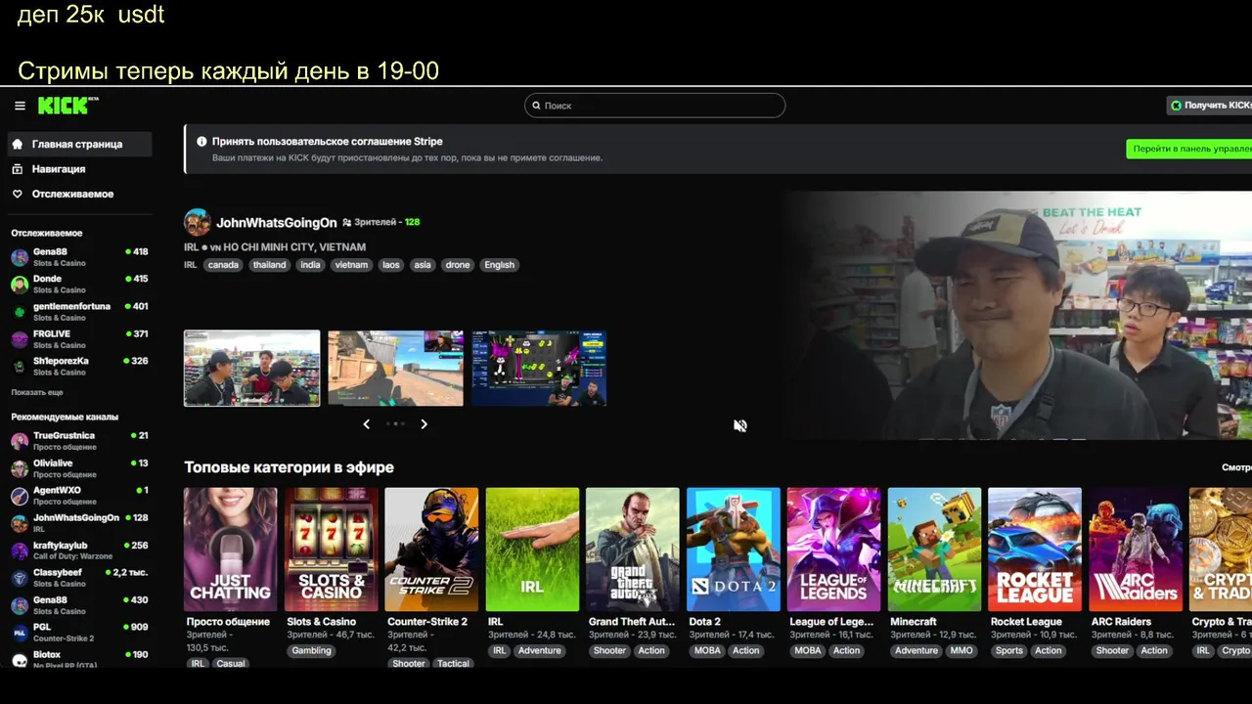Click the Получить KICKs icon button
The image size is (1252, 704).
pyautogui.click(x=1210, y=106)
